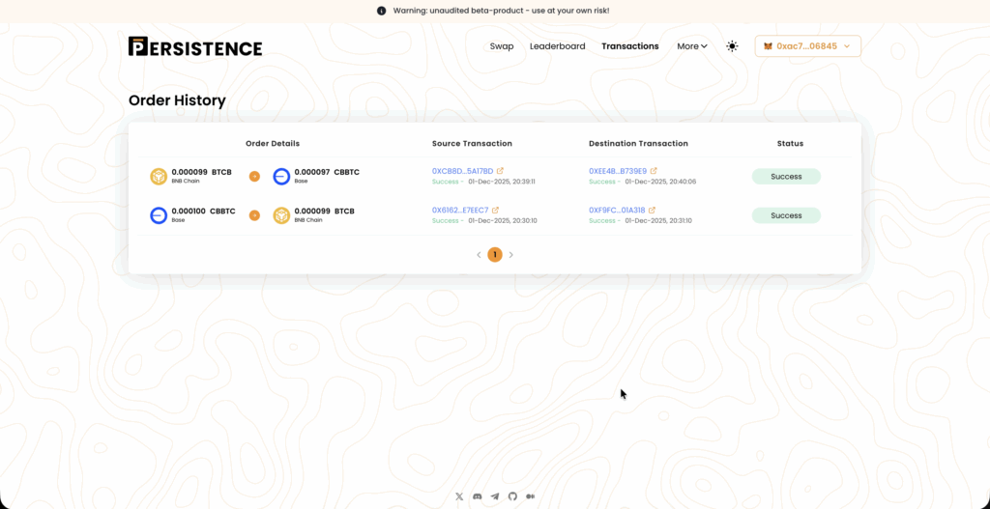
Task: Open the X (Twitter) footer link
Action: [459, 496]
